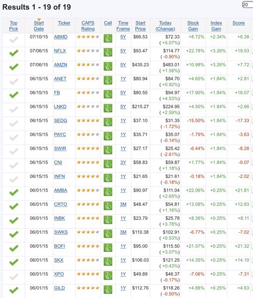
Task: Sort by the CAPS Rating column header
Action: [x=88, y=25]
